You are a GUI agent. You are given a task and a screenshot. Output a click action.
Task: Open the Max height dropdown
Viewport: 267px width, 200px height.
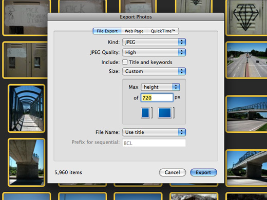(x=160, y=87)
